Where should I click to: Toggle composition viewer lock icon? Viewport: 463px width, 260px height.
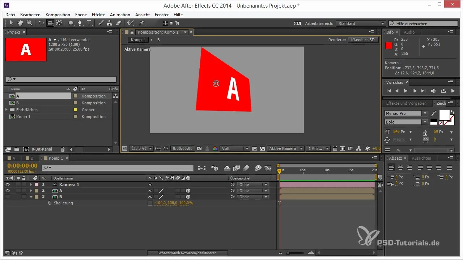point(132,32)
